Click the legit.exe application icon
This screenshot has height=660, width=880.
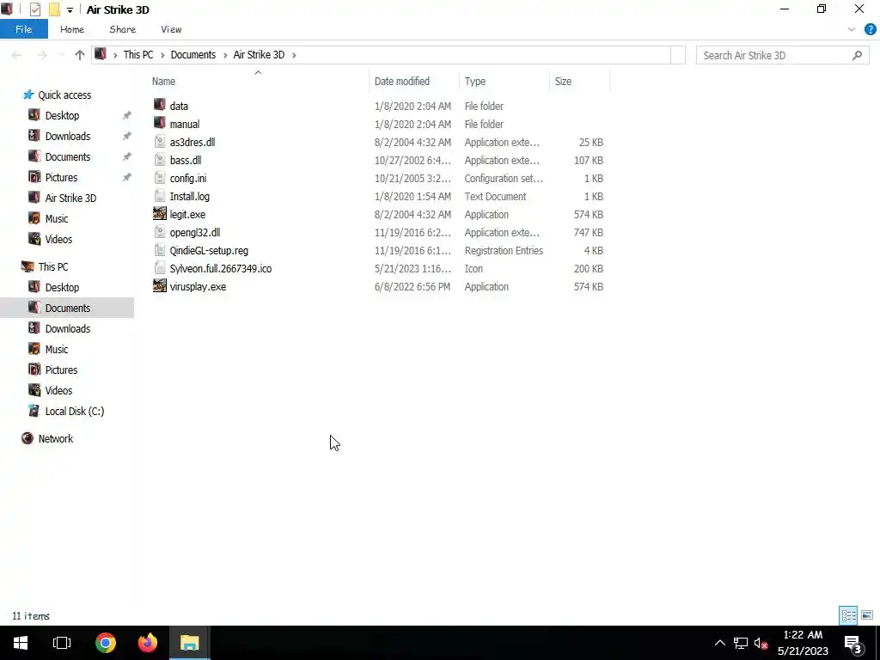(x=160, y=214)
